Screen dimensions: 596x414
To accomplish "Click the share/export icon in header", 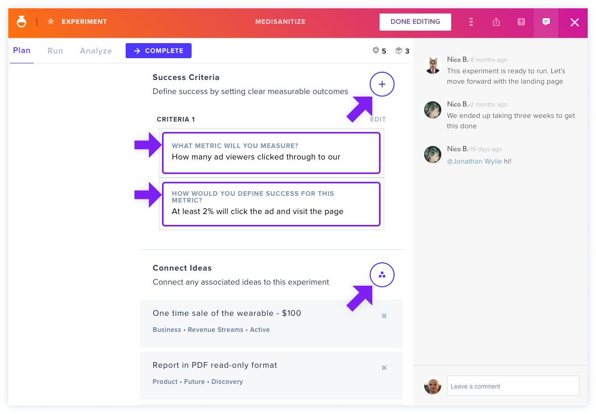I will (496, 22).
